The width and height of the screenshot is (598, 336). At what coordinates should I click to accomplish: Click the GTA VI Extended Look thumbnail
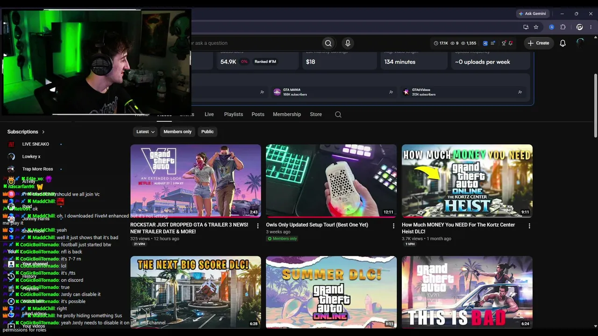196,181
